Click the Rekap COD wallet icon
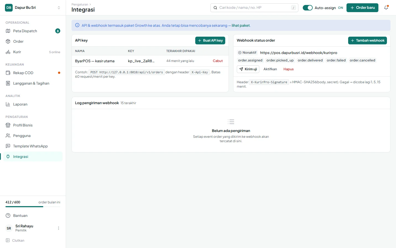The width and height of the screenshot is (396, 248). pyautogui.click(x=8, y=73)
